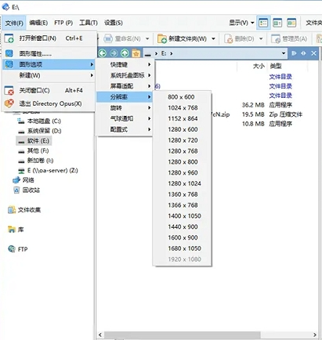Screen dimensions: 322x340
Task: Open the FTP (P) menu
Action: click(x=63, y=23)
